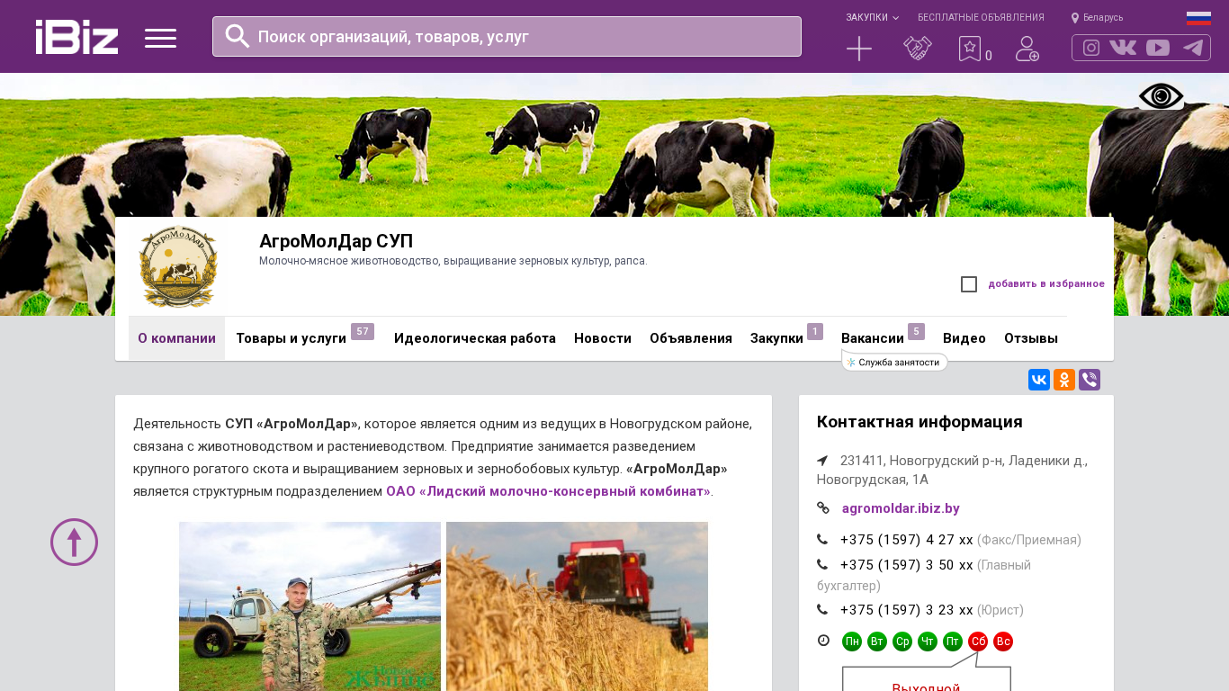Image resolution: width=1229 pixels, height=691 pixels.
Task: Open the Беларусь region selector
Action: [1097, 18]
